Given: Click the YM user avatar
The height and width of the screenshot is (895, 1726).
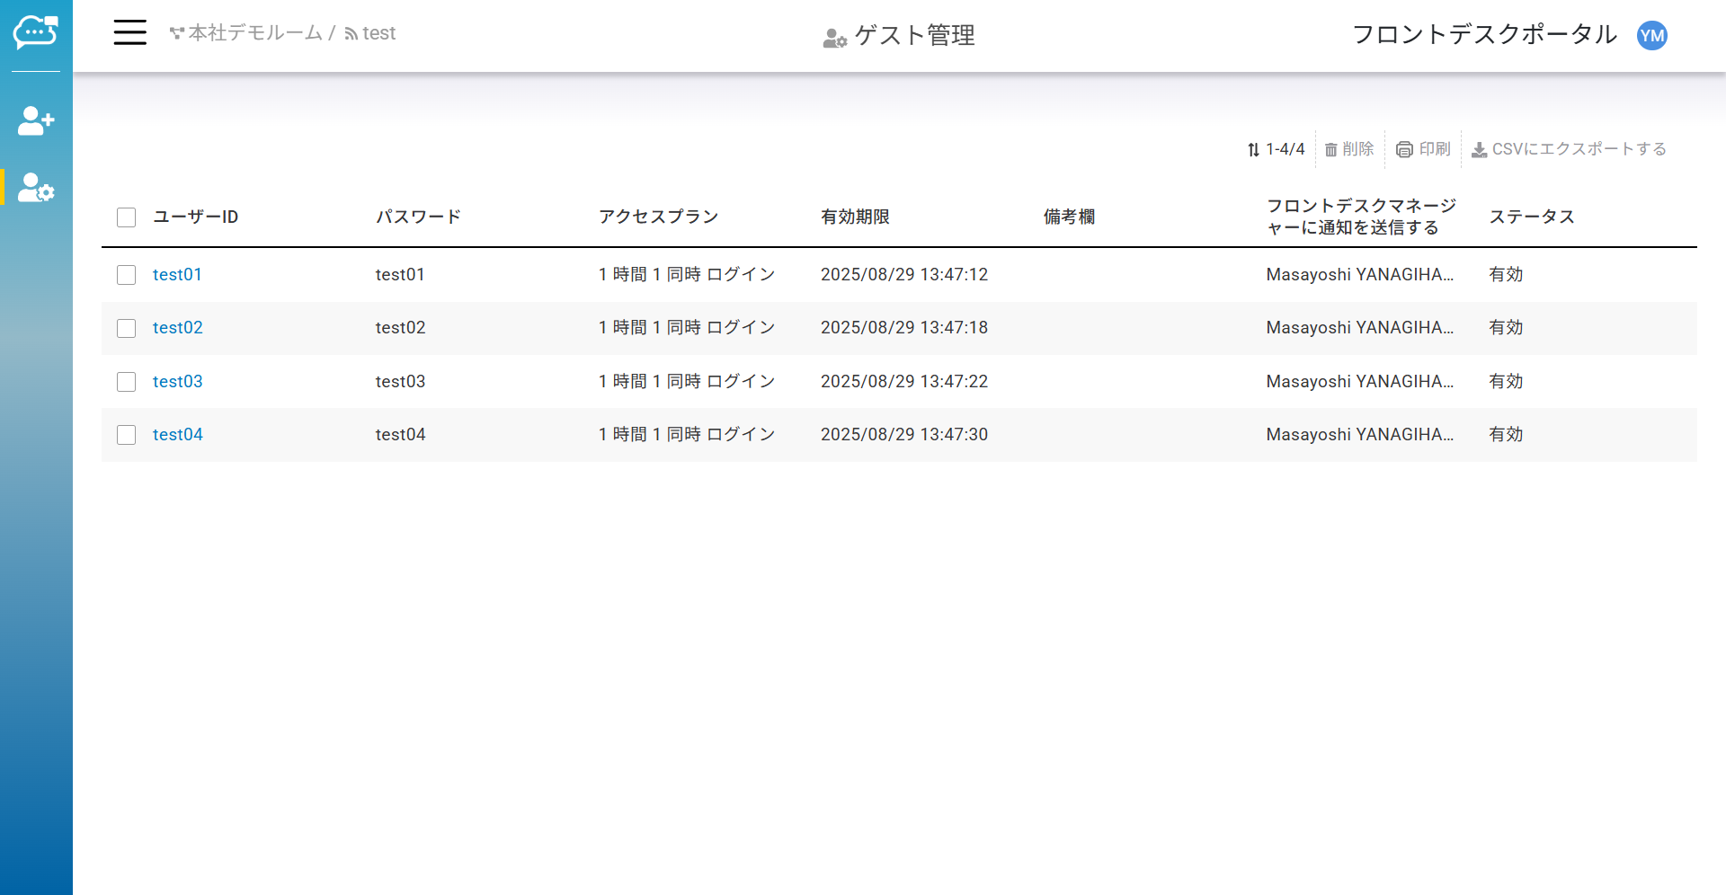Looking at the screenshot, I should point(1651,35).
